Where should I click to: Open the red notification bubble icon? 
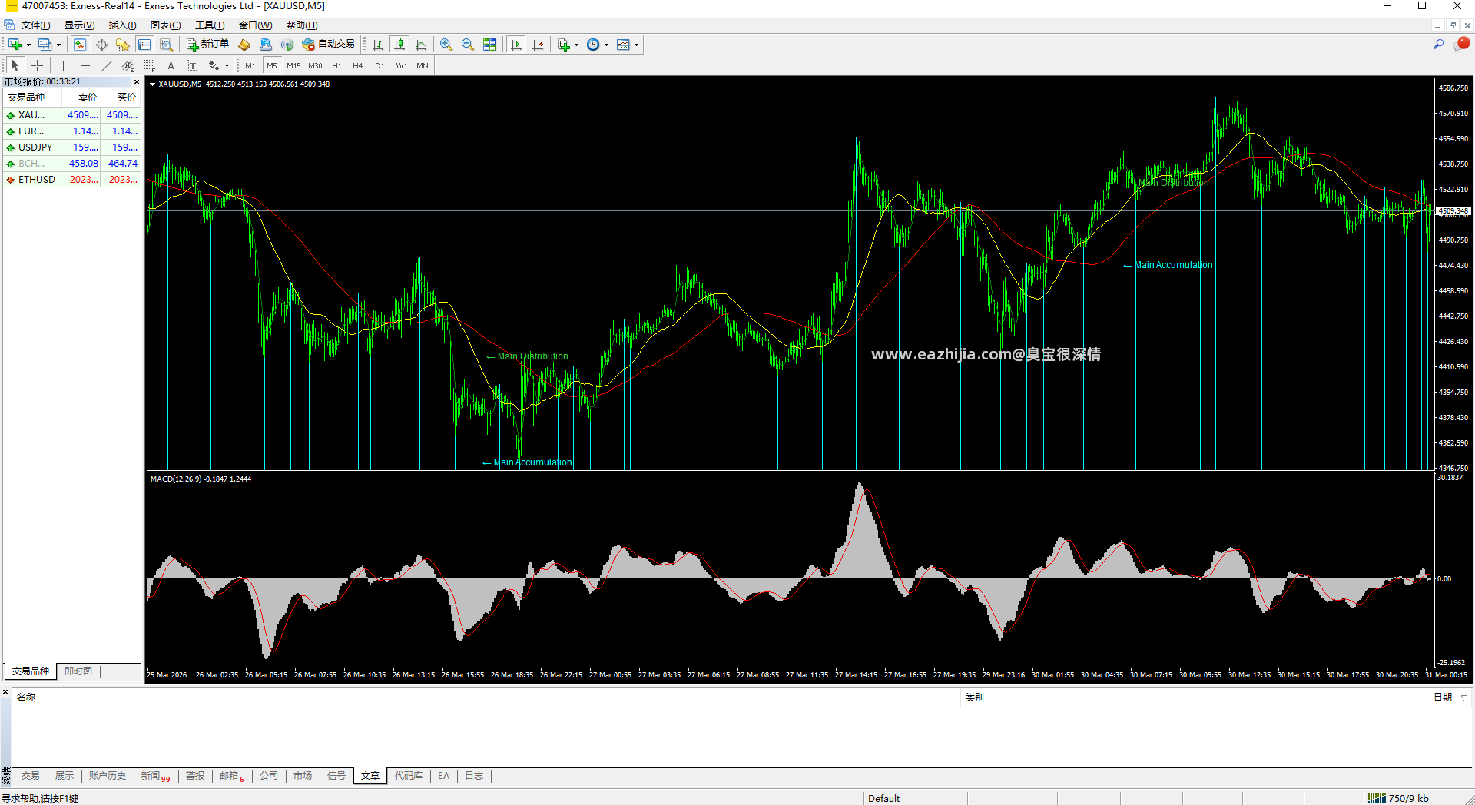1461,45
